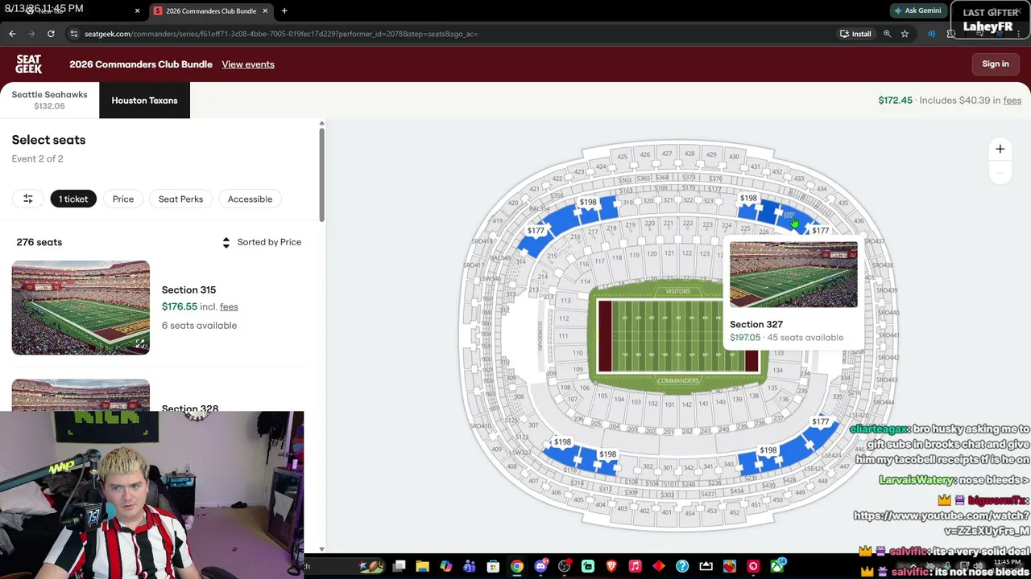Image resolution: width=1031 pixels, height=579 pixels.
Task: Select the $177 price pin left of section 215
Action: (x=536, y=231)
